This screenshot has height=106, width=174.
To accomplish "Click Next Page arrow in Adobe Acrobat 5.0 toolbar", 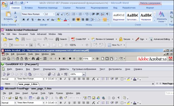I will (x=60, y=59).
